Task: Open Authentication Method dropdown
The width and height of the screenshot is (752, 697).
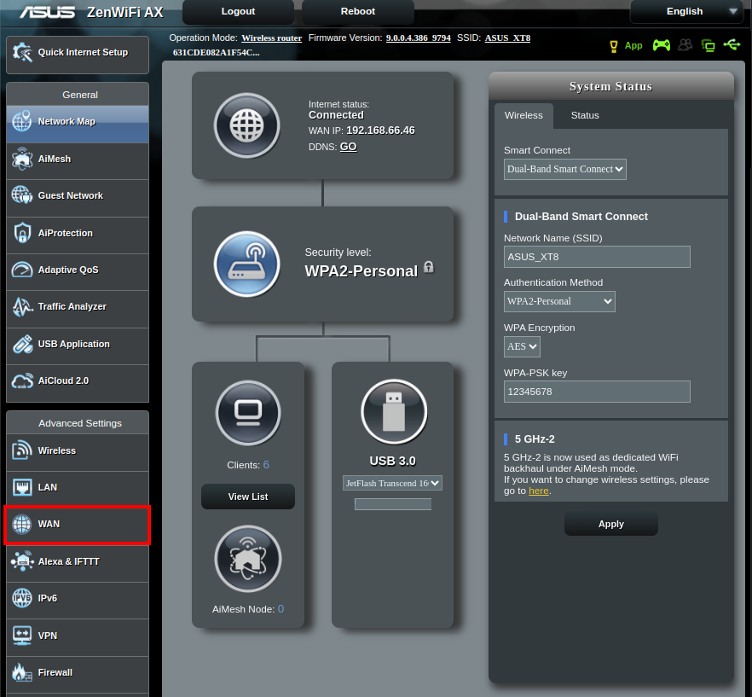Action: click(559, 301)
